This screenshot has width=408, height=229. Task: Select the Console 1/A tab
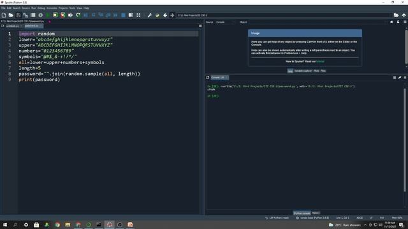(219, 78)
